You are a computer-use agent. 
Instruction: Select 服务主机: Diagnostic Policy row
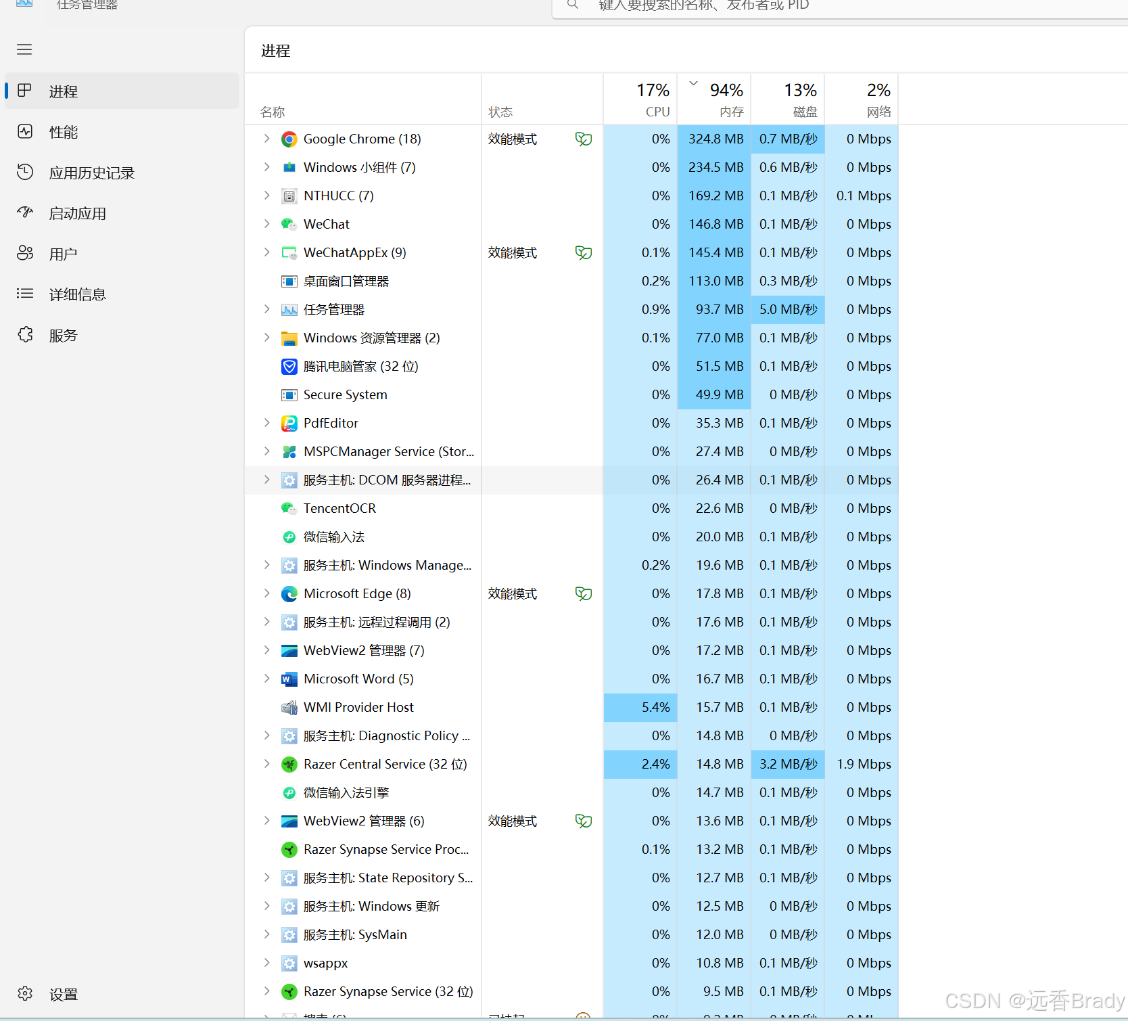[x=571, y=735]
